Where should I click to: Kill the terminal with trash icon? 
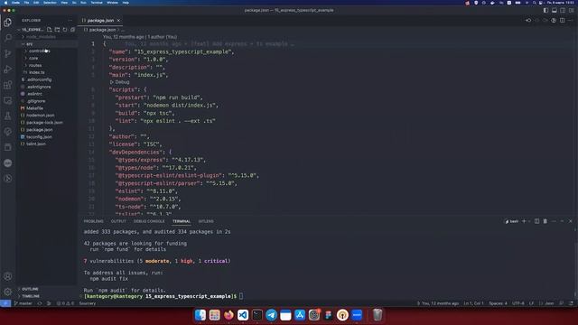pyautogui.click(x=545, y=221)
